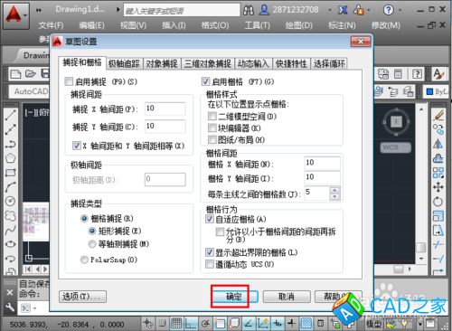Uncheck the 自适应栅格 checkbox

point(210,219)
